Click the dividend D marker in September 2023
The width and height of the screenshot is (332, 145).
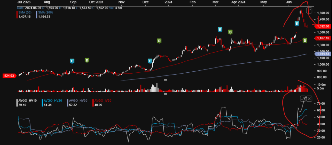click(87, 60)
